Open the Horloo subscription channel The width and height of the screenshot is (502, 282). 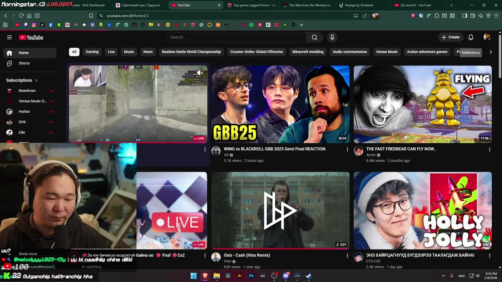[x=30, y=112]
